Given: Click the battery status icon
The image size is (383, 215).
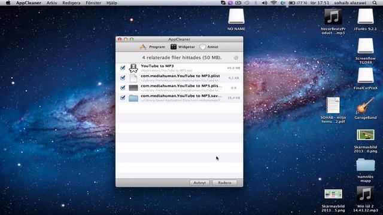Looking at the screenshot, I should tap(292, 3).
